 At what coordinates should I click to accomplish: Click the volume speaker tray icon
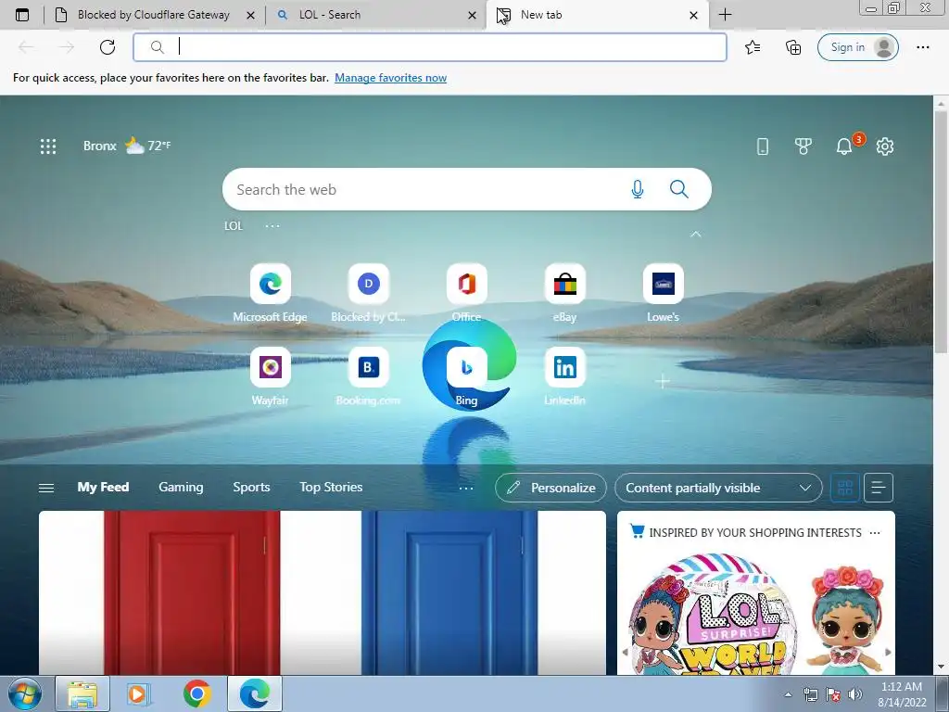tap(855, 694)
